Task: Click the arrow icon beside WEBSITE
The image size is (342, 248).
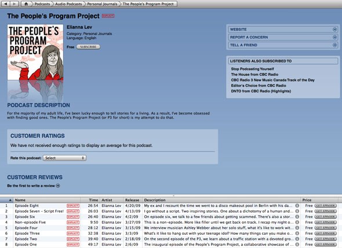Action: [334, 29]
